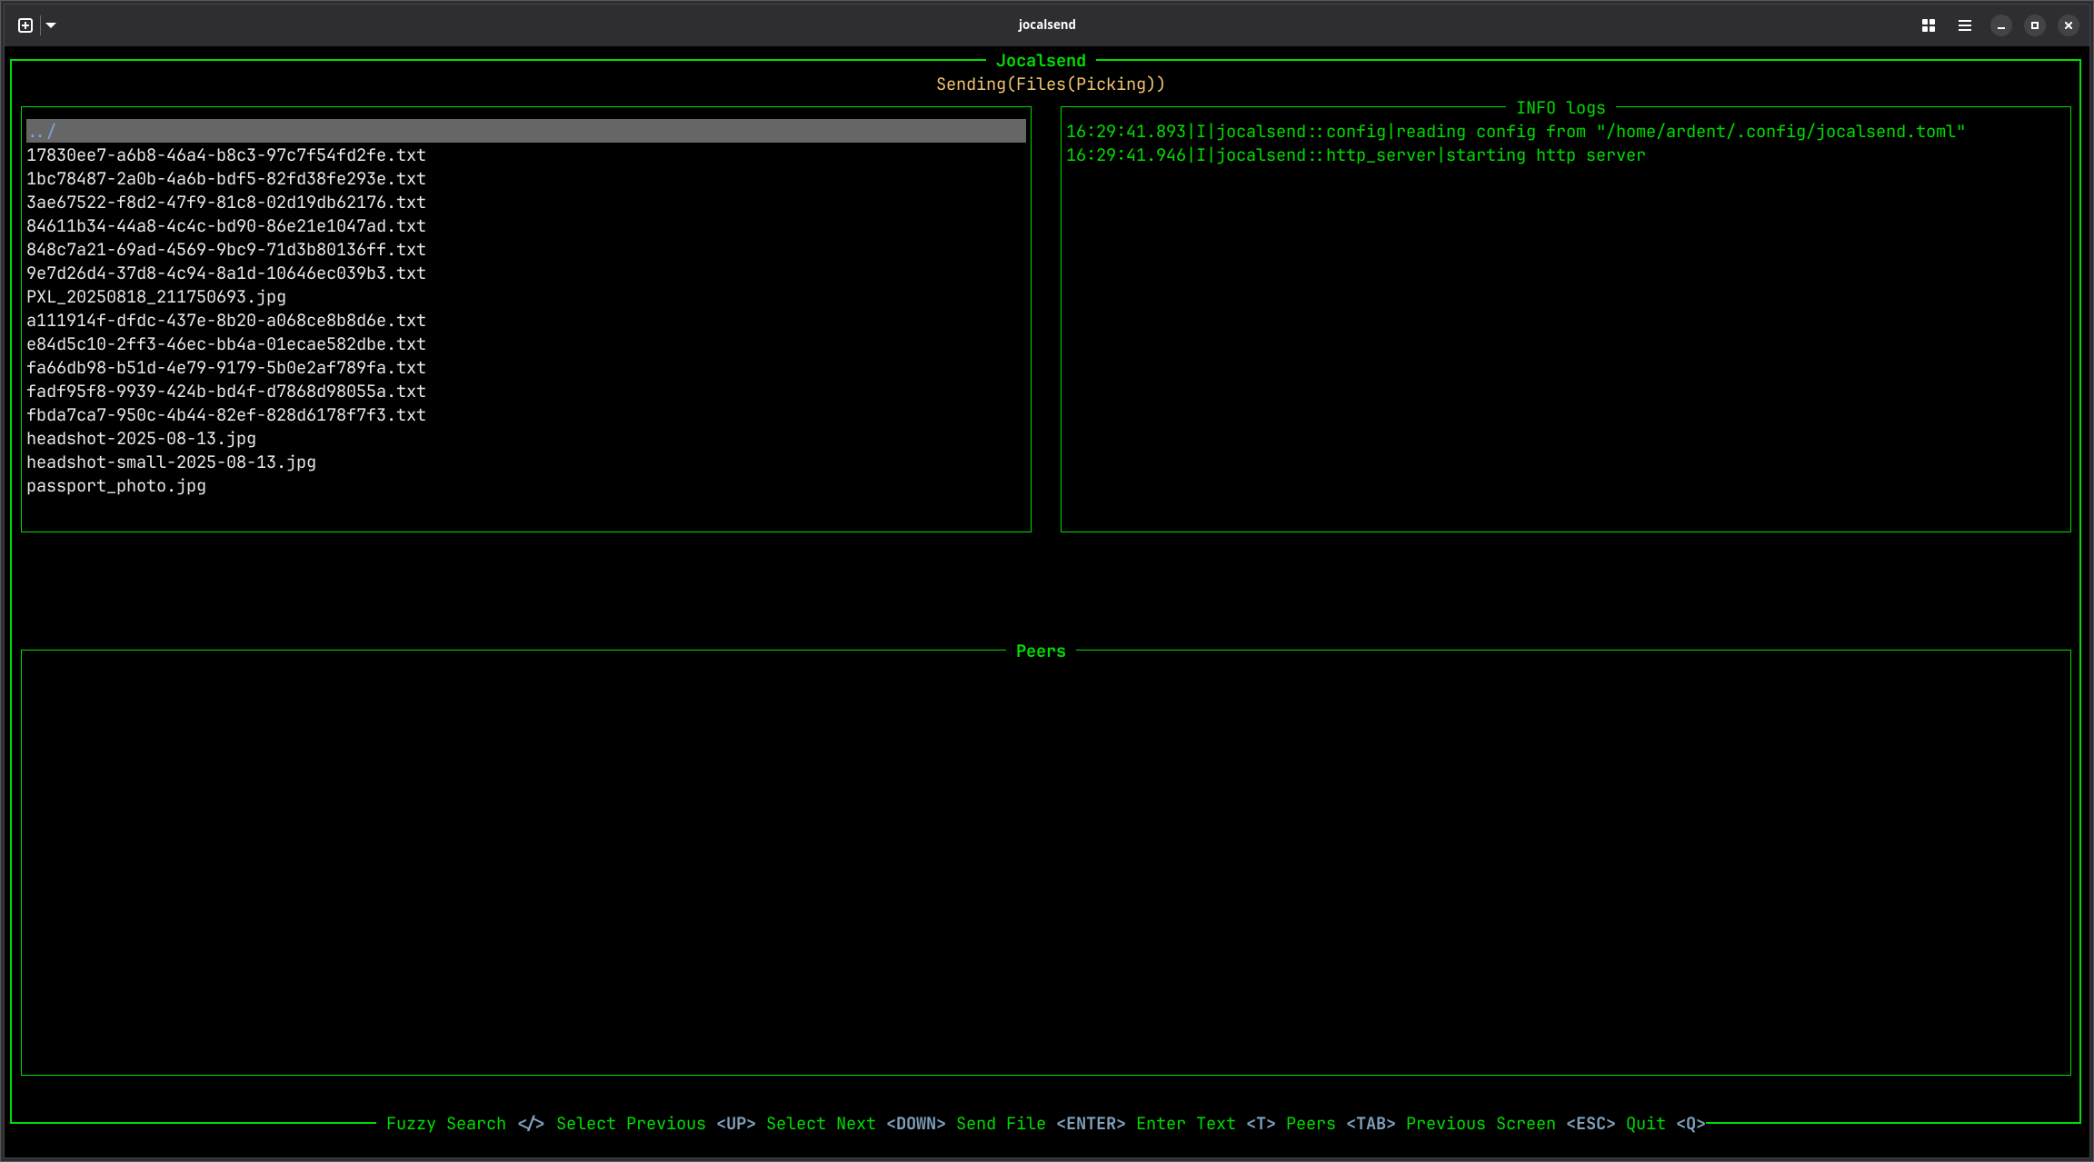The height and width of the screenshot is (1162, 2094).
Task: Select headshot-small-2025-08-13.jpg file entry
Action: point(171,462)
